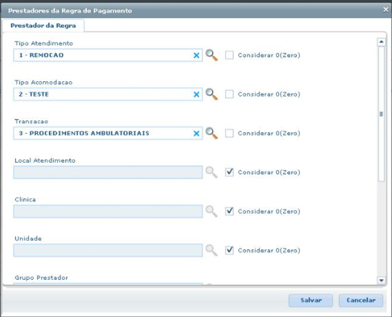The image size is (392, 317).
Task: Open search lookup for Tipo Acomodacao
Action: pyautogui.click(x=212, y=94)
